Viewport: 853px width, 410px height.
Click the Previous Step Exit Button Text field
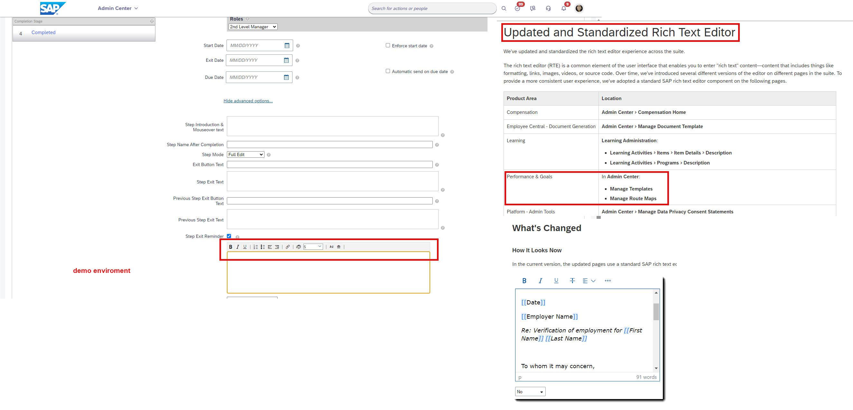[329, 201]
